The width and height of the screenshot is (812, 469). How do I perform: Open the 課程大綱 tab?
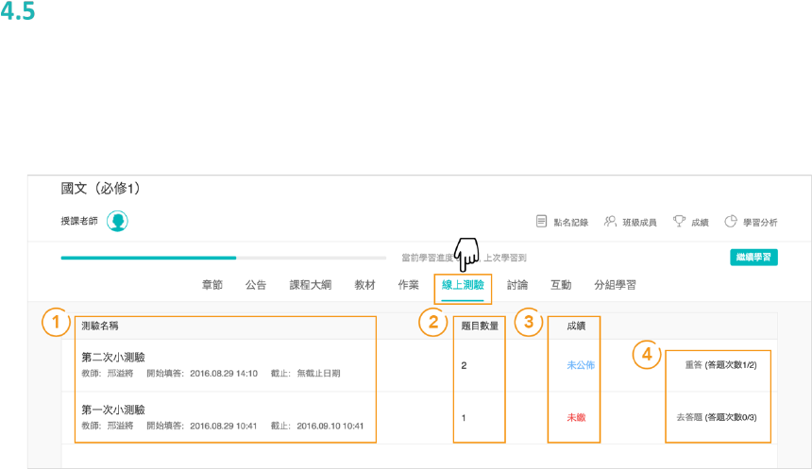pos(310,285)
